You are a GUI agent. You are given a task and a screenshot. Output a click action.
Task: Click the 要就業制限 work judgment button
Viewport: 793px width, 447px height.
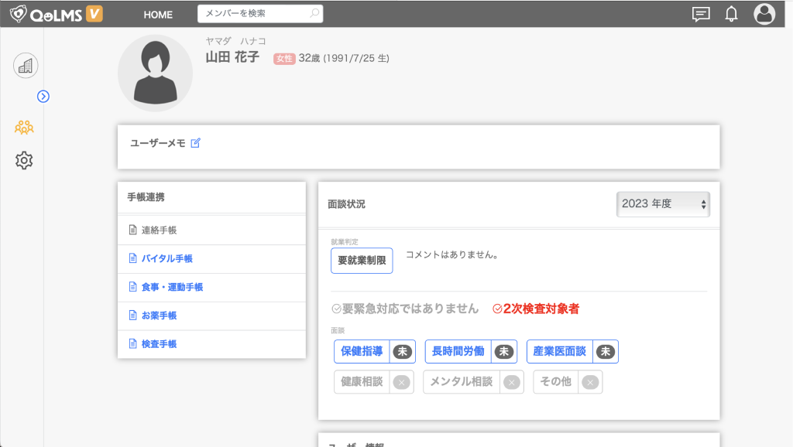coord(362,261)
